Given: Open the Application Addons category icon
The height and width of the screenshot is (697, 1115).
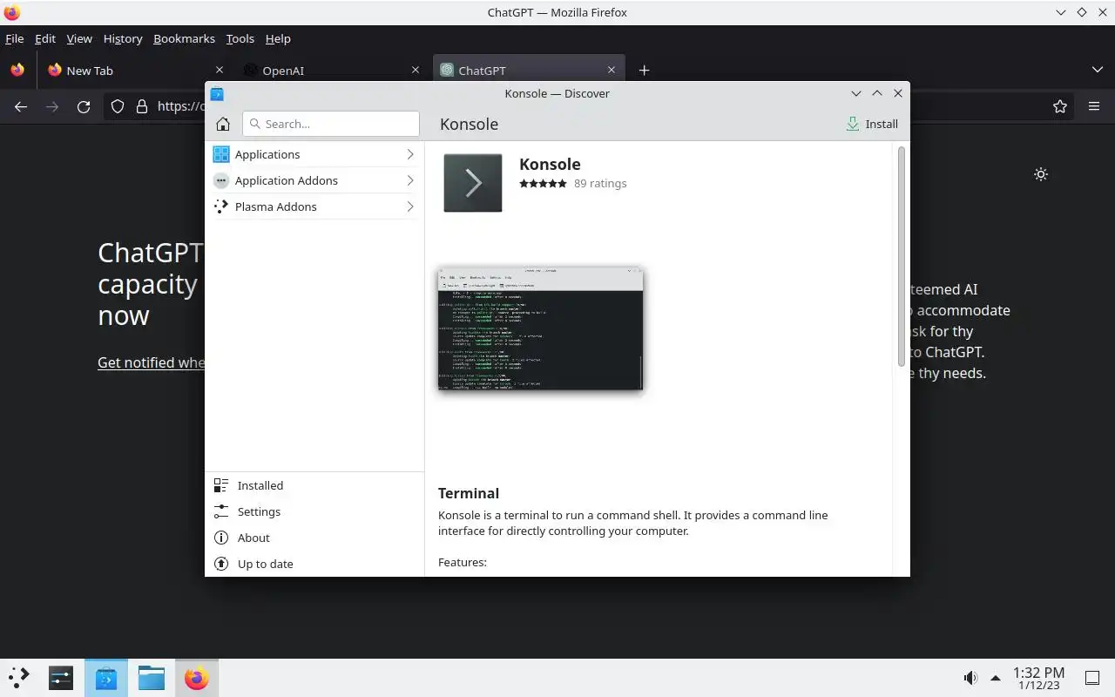Looking at the screenshot, I should [221, 180].
